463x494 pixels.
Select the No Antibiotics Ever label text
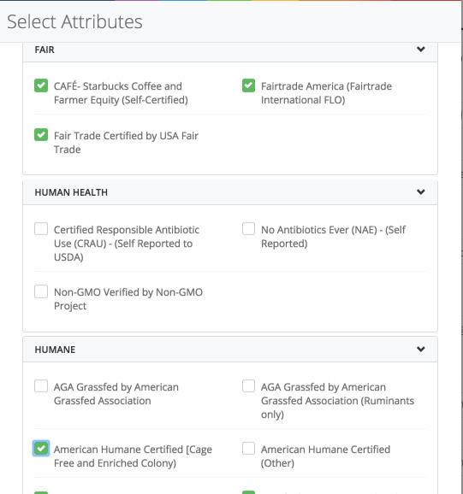click(x=334, y=237)
